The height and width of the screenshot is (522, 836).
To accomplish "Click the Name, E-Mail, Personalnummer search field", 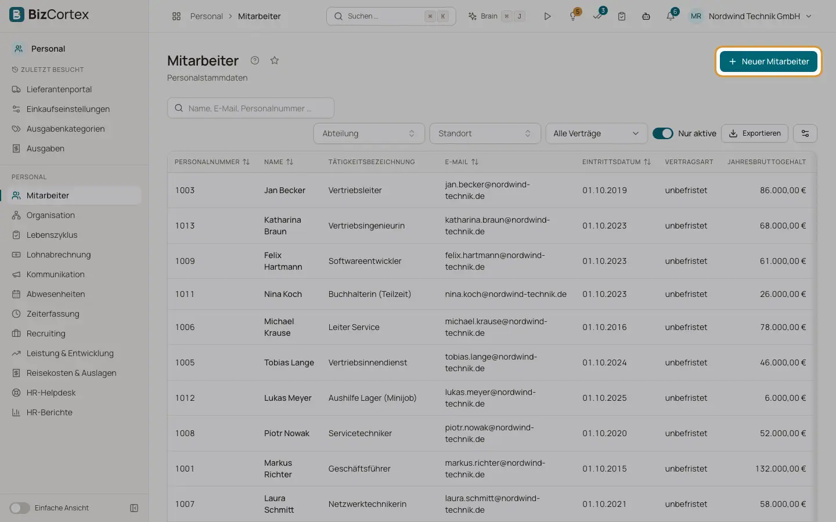I will pos(251,108).
